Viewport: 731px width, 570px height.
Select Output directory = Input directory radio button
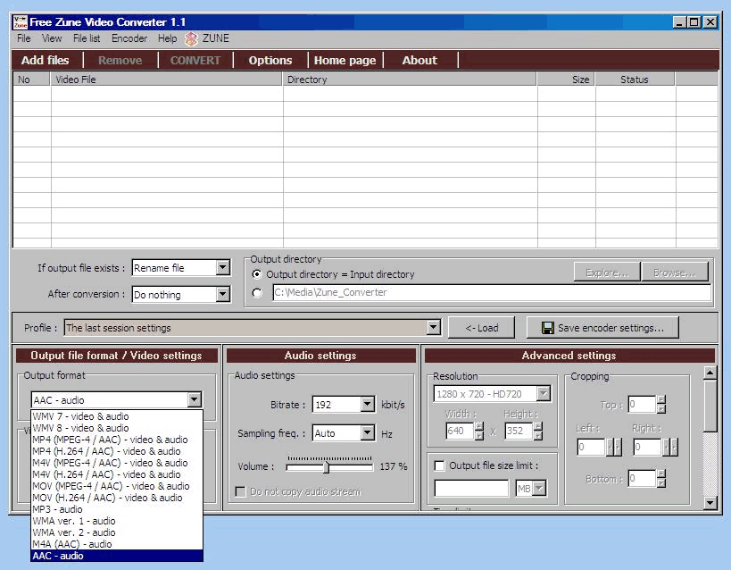tap(257, 274)
